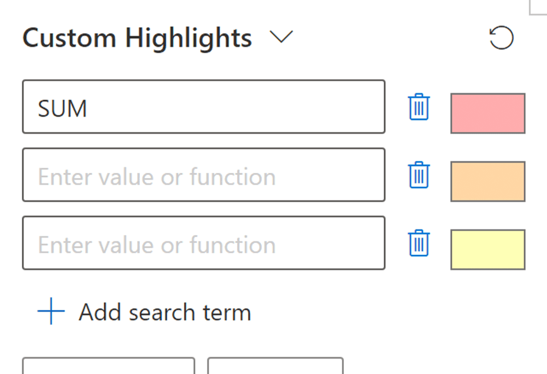The height and width of the screenshot is (374, 547).
Task: Click the partially visible bottom-left button
Action: coord(108,366)
